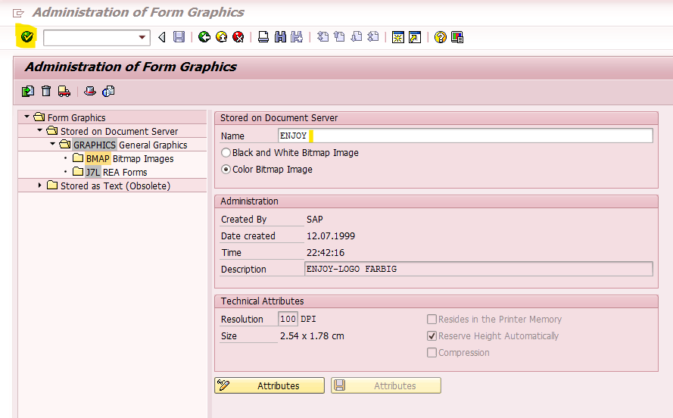
Task: Click Time value 22:42:16
Action: 326,253
